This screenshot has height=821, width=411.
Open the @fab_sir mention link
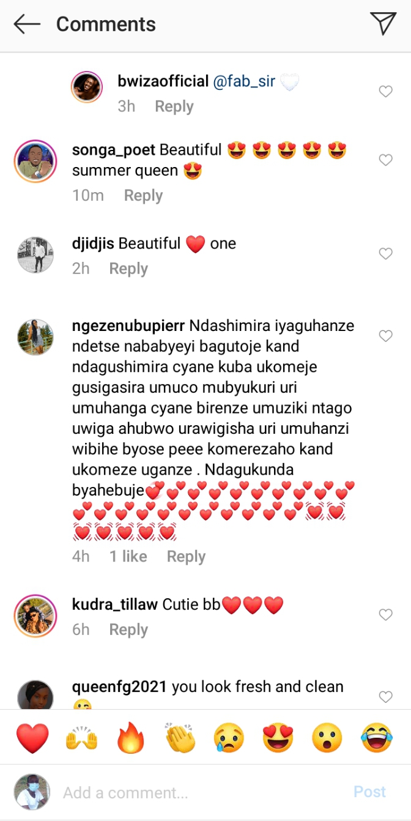pyautogui.click(x=244, y=81)
